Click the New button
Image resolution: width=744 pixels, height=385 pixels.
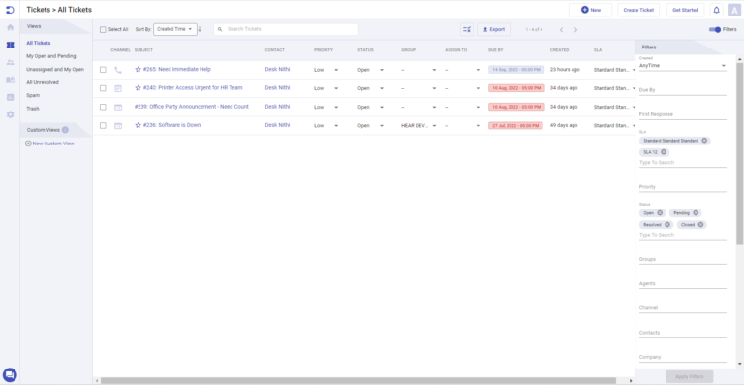click(x=590, y=10)
